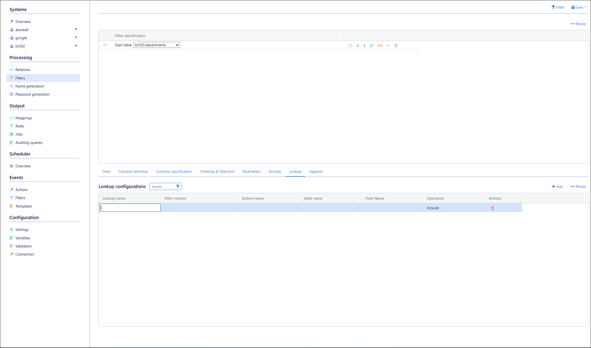The height and width of the screenshot is (348, 591).
Task: Click the orange f(x) function icon
Action: 380,45
